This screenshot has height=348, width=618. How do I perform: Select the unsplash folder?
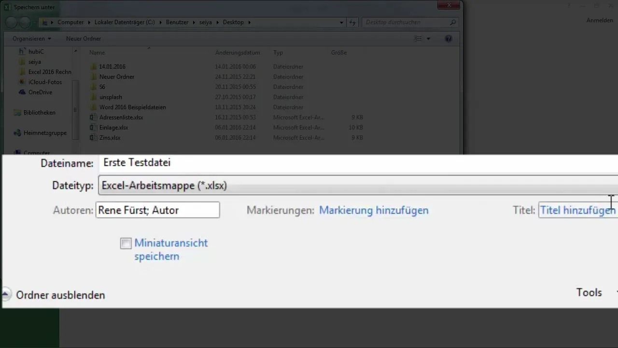pyautogui.click(x=111, y=97)
